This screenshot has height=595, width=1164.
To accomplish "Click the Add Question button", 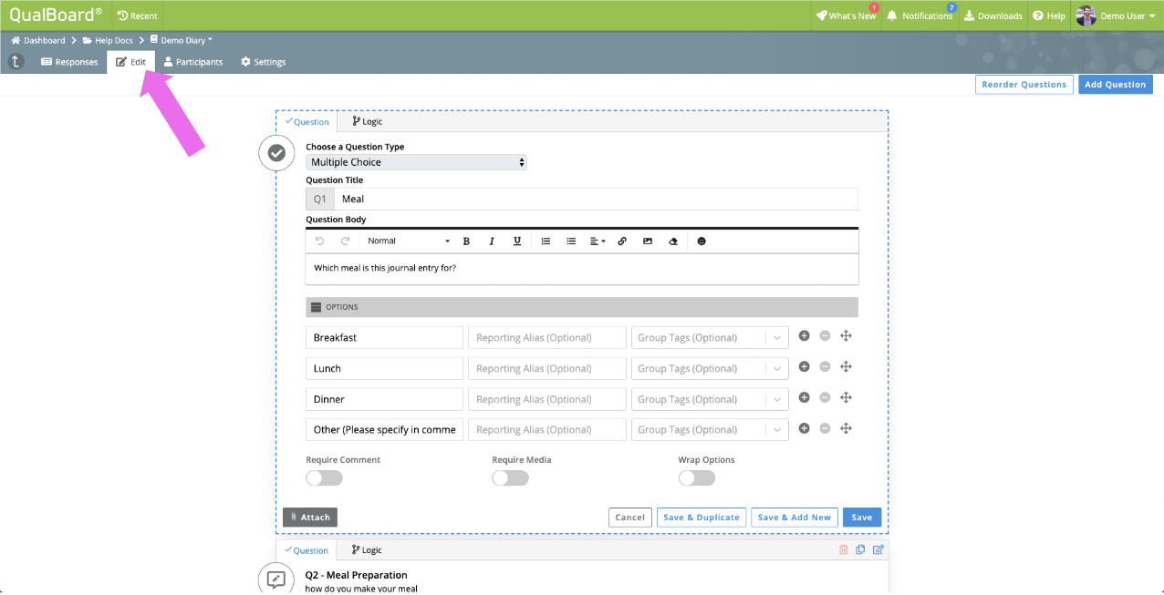I will pos(1115,85).
